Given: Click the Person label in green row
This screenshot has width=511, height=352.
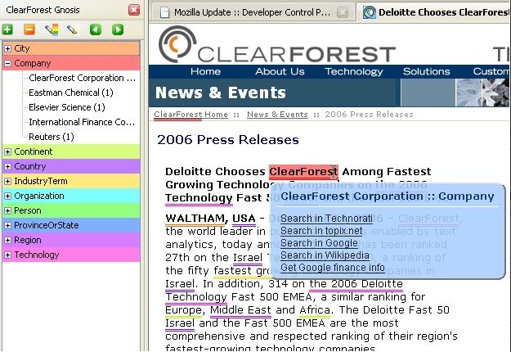Looking at the screenshot, I should [28, 210].
